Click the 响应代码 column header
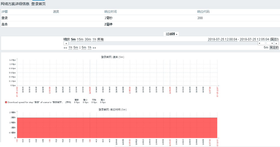 click(x=203, y=12)
